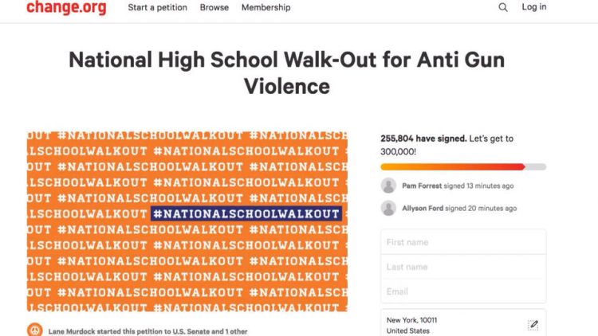Image resolution: width=598 pixels, height=336 pixels.
Task: Click the New York, 10011 location text
Action: click(x=411, y=320)
